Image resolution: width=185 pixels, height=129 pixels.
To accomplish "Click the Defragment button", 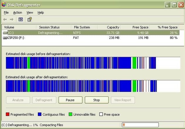I will coord(44,100).
